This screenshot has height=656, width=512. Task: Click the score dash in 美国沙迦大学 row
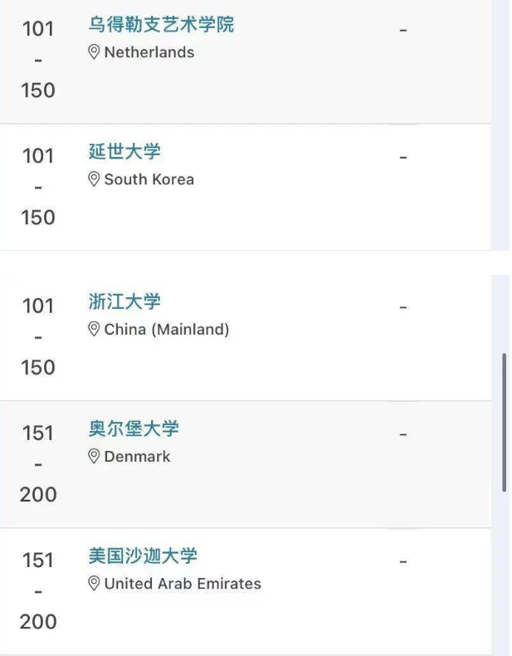pyautogui.click(x=403, y=562)
